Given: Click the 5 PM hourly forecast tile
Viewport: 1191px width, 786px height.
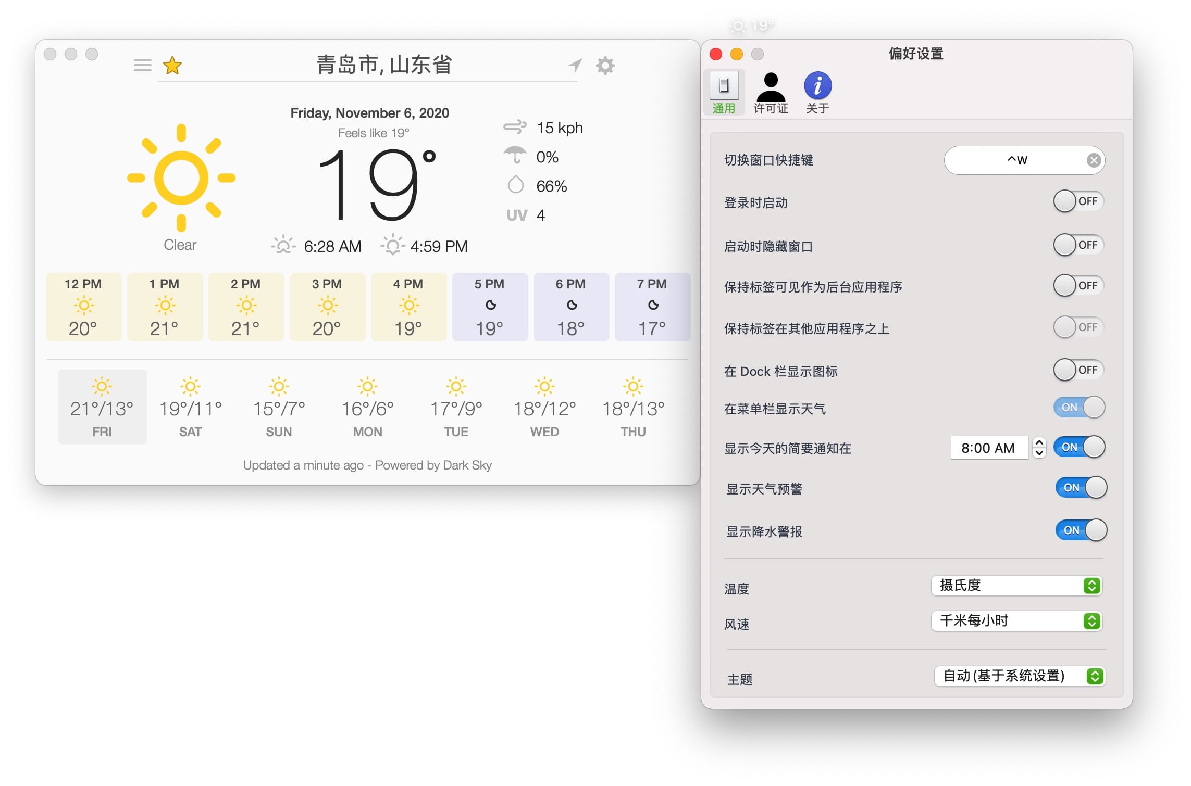Looking at the screenshot, I should coord(490,307).
